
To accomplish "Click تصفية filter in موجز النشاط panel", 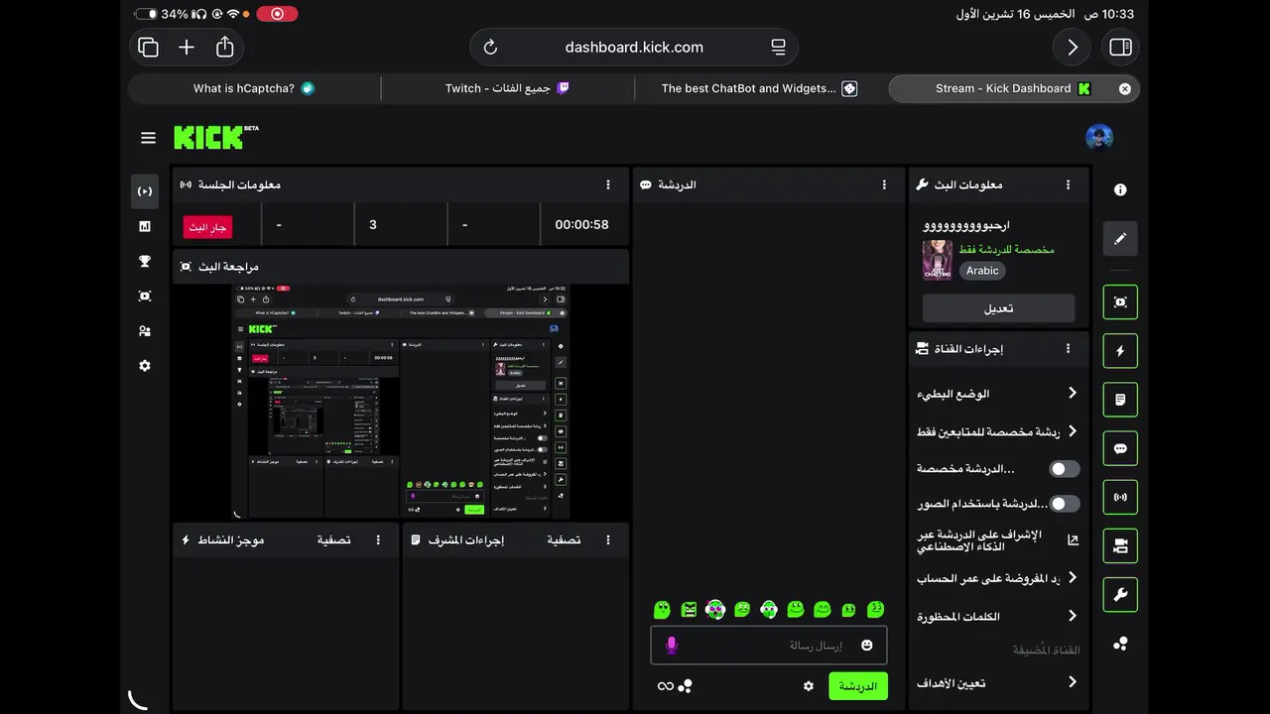I will (x=334, y=540).
